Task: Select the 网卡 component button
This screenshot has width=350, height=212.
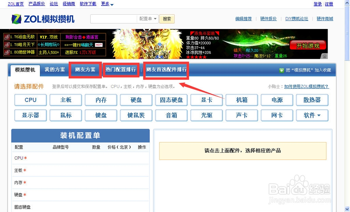Action: [x=277, y=115]
